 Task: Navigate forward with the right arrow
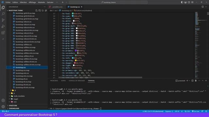pos(66,2)
